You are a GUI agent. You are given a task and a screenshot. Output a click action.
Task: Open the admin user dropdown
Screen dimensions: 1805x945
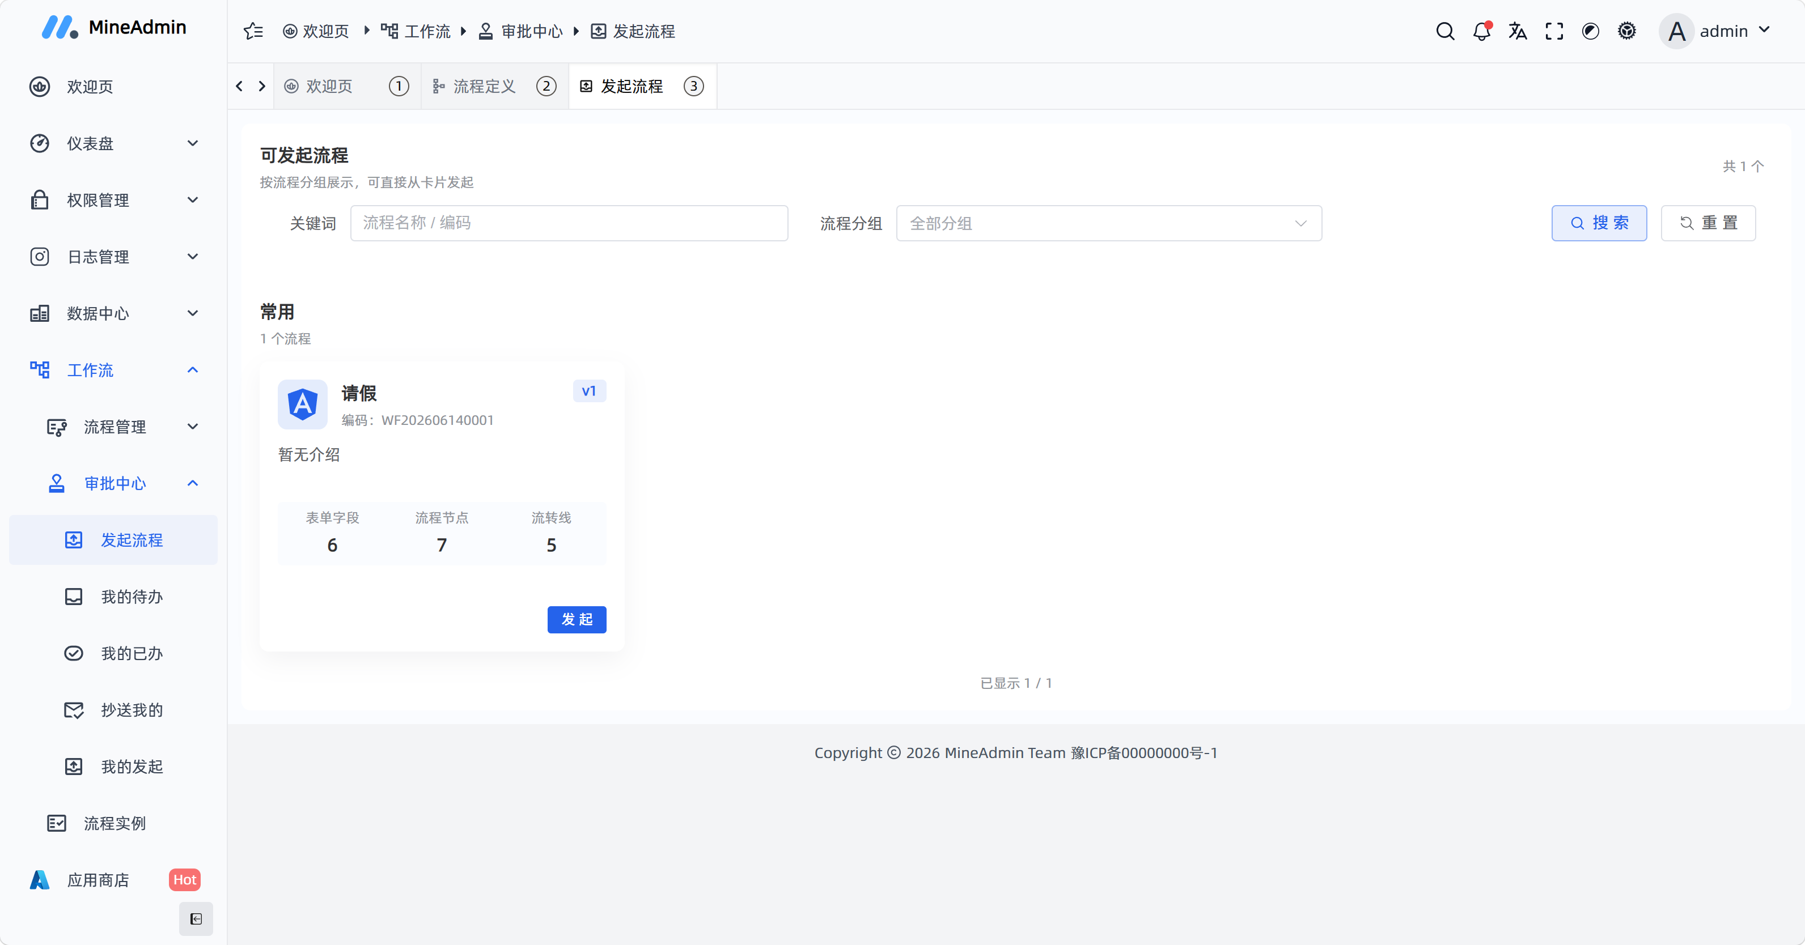[1715, 31]
